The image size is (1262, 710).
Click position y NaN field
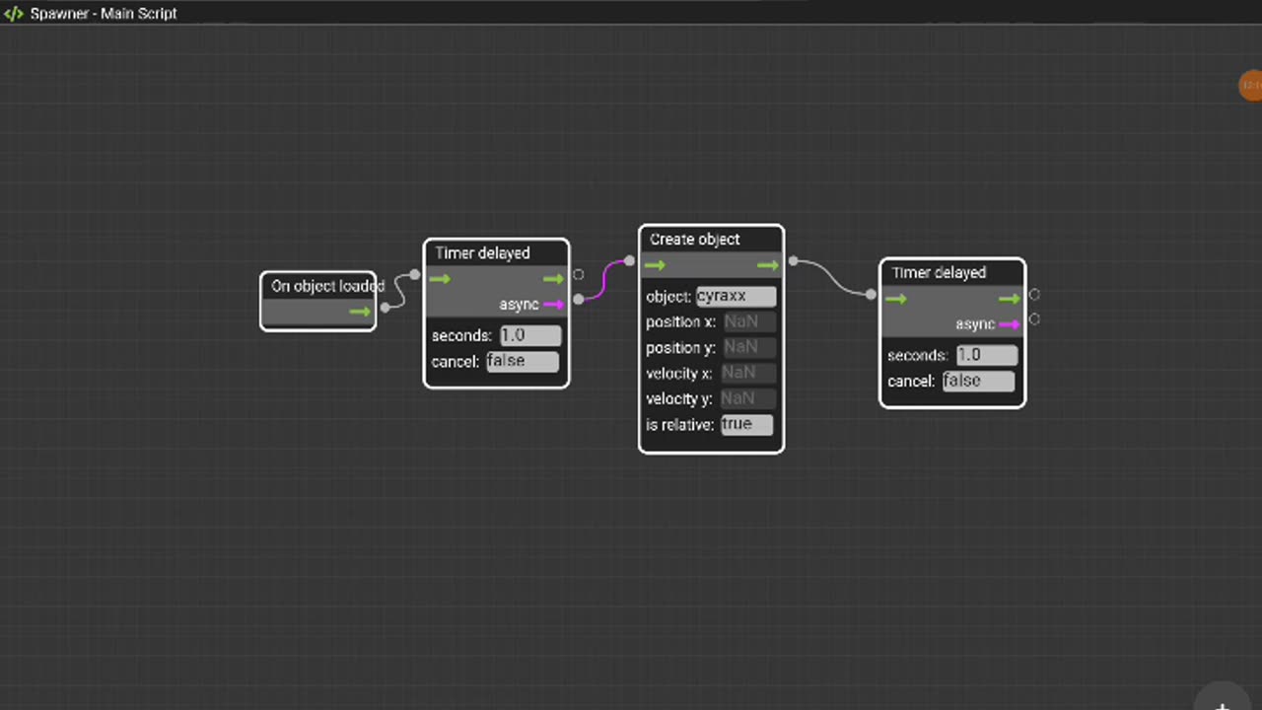749,347
